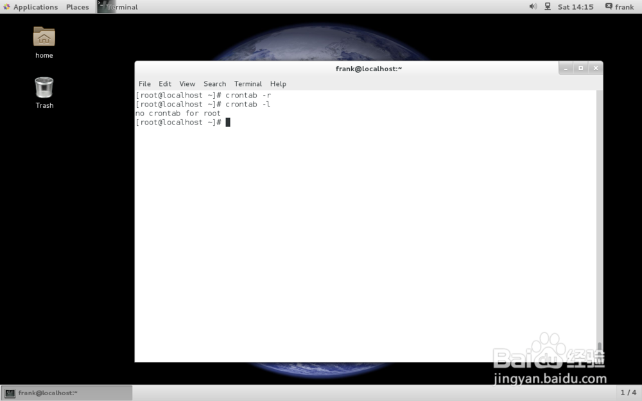Open the terminal View menu
Image resolution: width=642 pixels, height=401 pixels.
[x=187, y=84]
